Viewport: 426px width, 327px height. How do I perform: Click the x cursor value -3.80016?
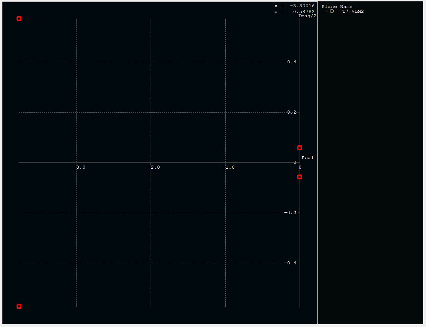click(x=302, y=6)
